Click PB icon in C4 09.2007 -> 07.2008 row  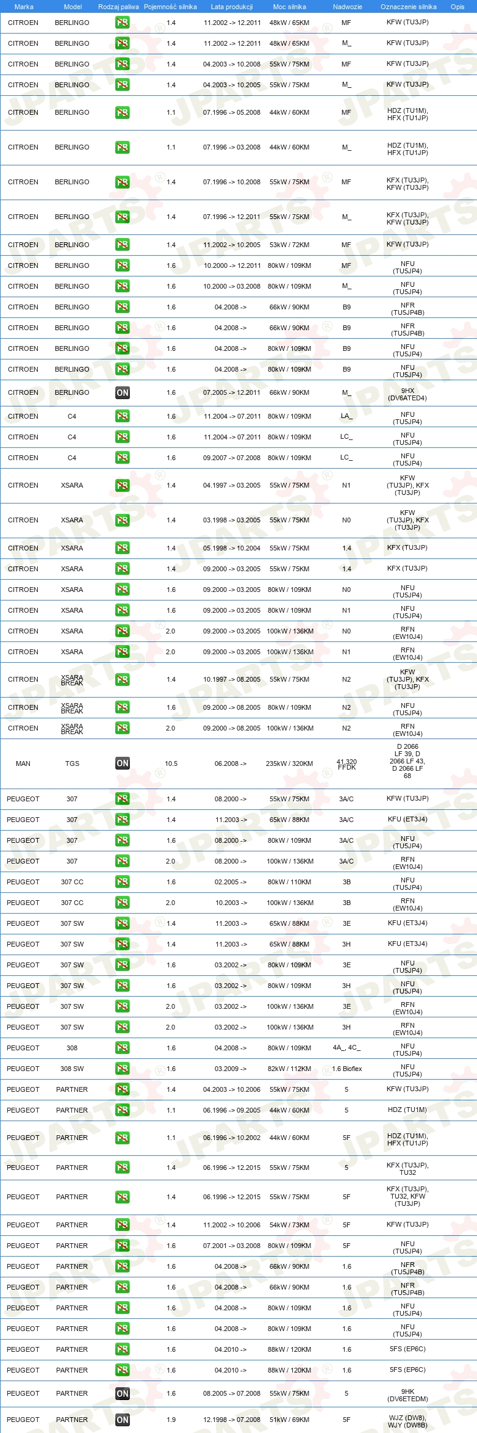pyautogui.click(x=123, y=458)
